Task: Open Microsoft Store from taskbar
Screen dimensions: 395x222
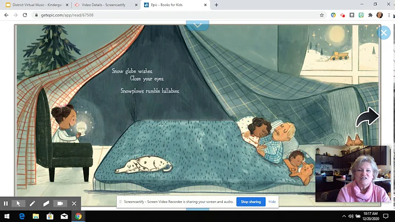Action: (50, 216)
